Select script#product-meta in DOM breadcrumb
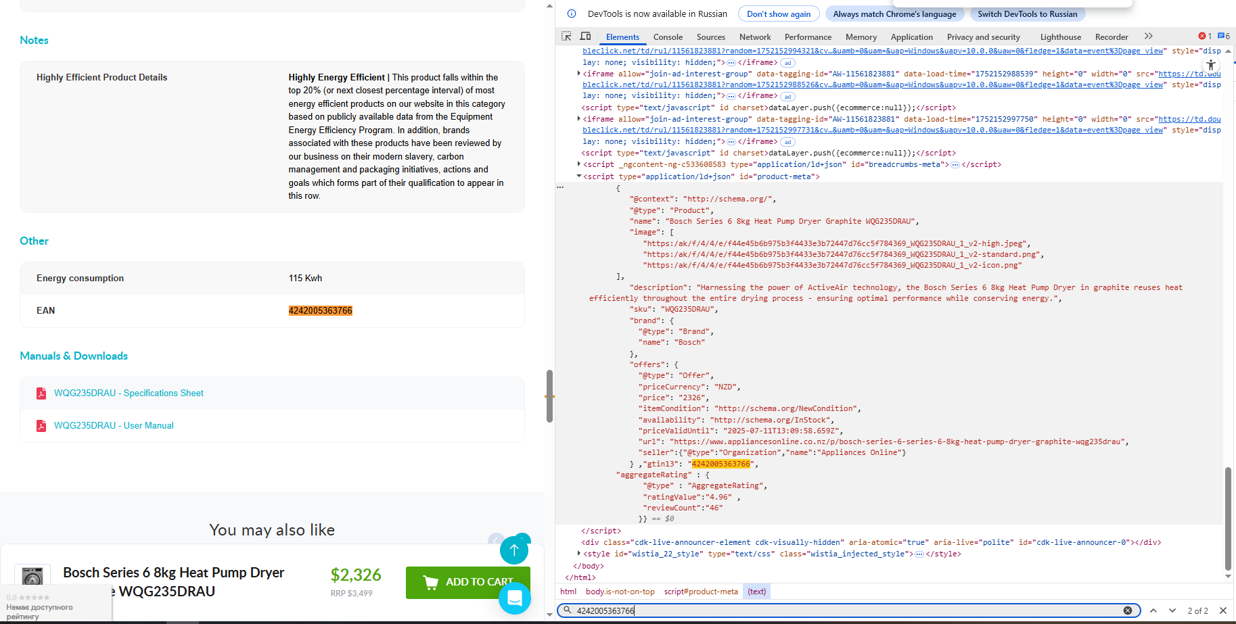The height and width of the screenshot is (624, 1236). (x=701, y=592)
